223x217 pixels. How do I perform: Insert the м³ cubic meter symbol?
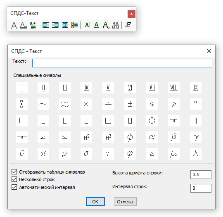(108, 137)
